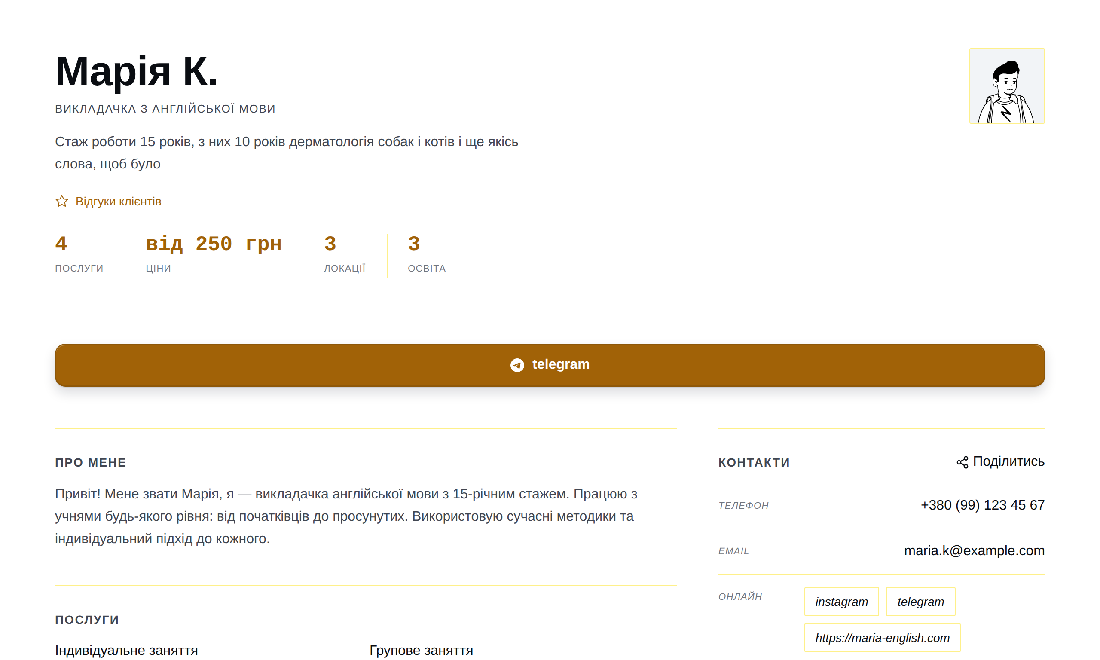
Task: Select the 3 ЛОКАЦІЇ stat
Action: point(345,254)
